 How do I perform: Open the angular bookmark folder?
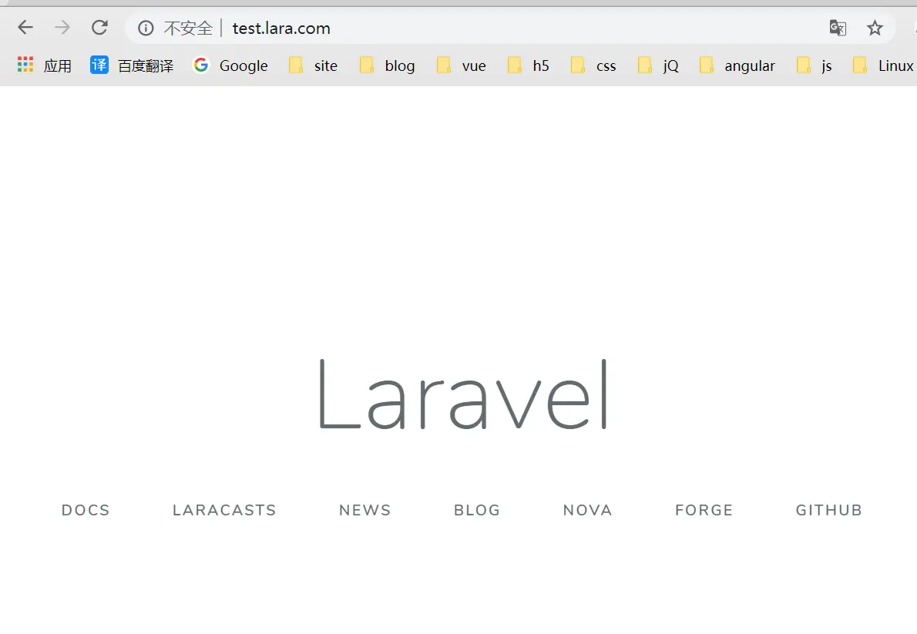(737, 65)
